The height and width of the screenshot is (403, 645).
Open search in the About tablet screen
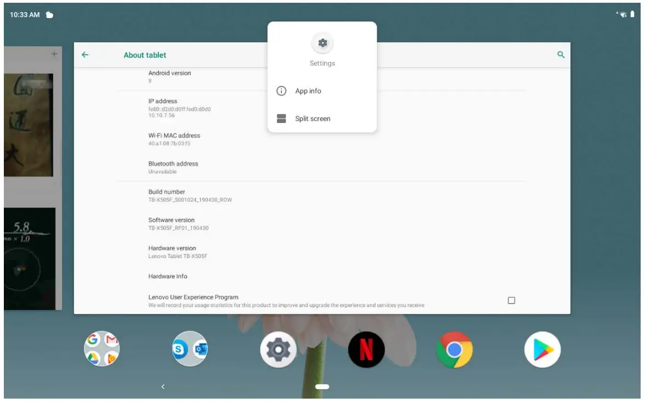559,55
